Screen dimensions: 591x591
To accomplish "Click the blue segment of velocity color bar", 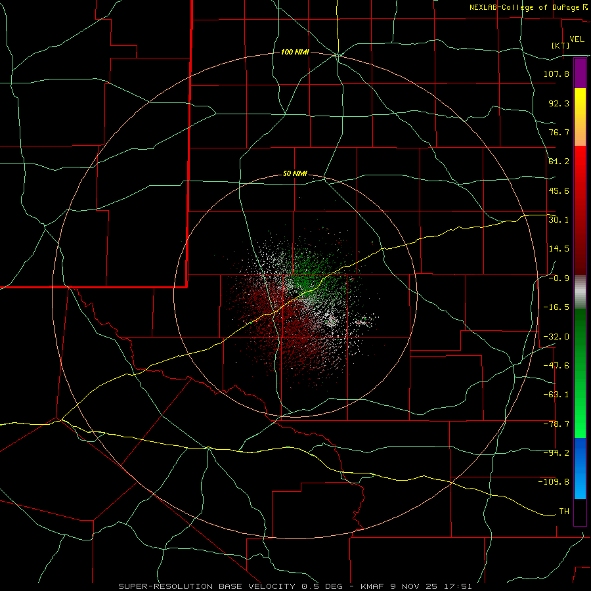I will 580,468.
